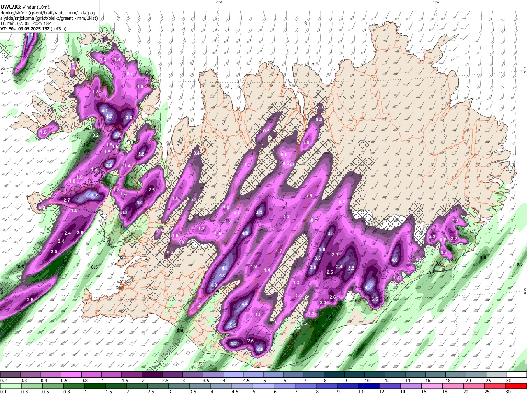Click the '6.4' precipitation value near the header box
The height and width of the screenshot is (395, 527).
pyautogui.click(x=30, y=35)
